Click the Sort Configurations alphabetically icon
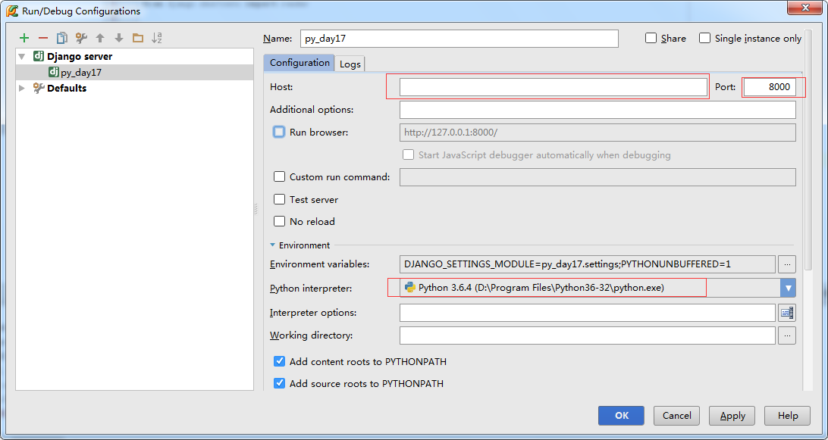828x440 pixels. (157, 38)
